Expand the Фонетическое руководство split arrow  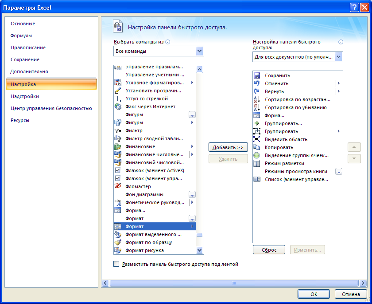point(192,202)
